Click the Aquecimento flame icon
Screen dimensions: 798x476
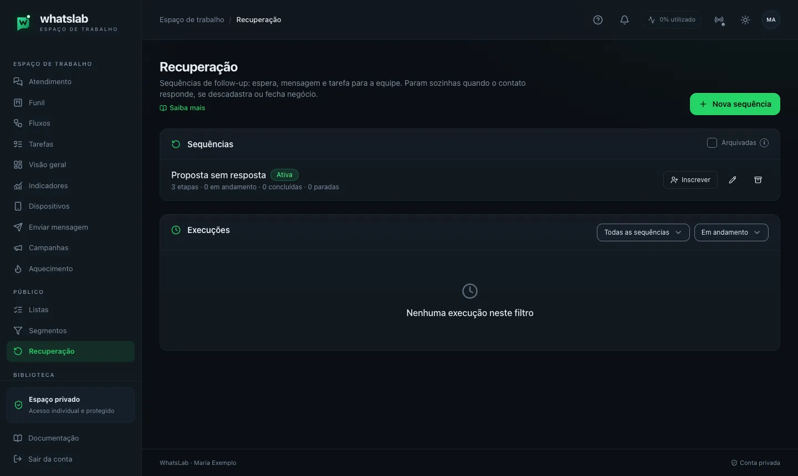click(x=18, y=268)
